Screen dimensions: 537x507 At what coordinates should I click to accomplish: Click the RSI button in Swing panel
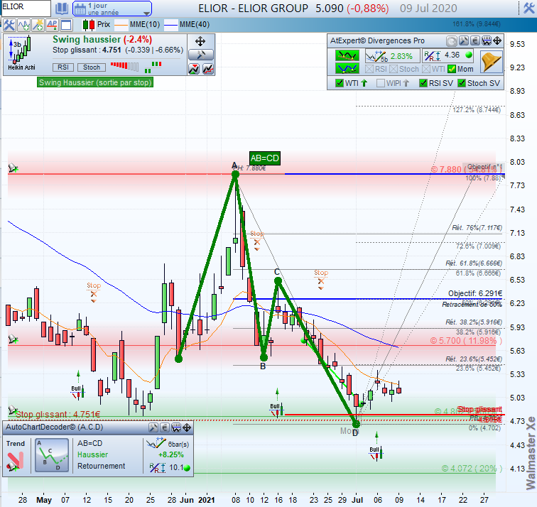click(x=63, y=67)
